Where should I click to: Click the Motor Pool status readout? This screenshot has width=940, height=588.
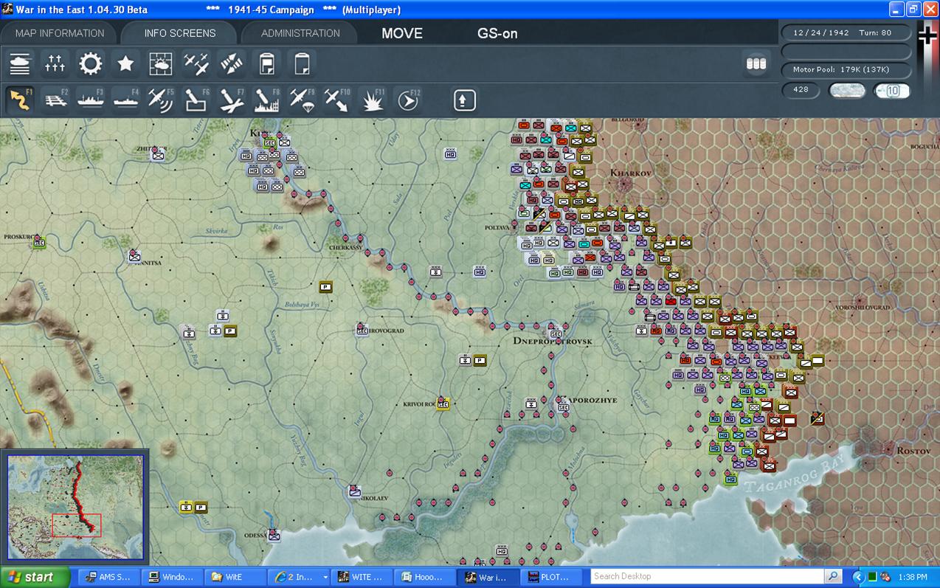[x=846, y=69]
